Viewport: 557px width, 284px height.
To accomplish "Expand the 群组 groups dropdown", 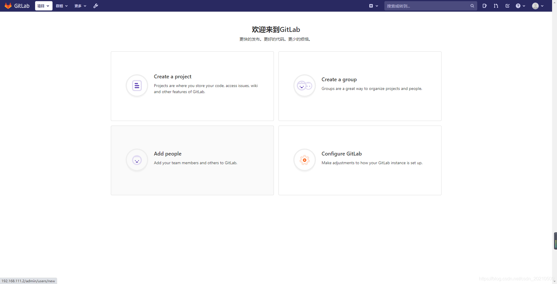I will click(x=62, y=6).
